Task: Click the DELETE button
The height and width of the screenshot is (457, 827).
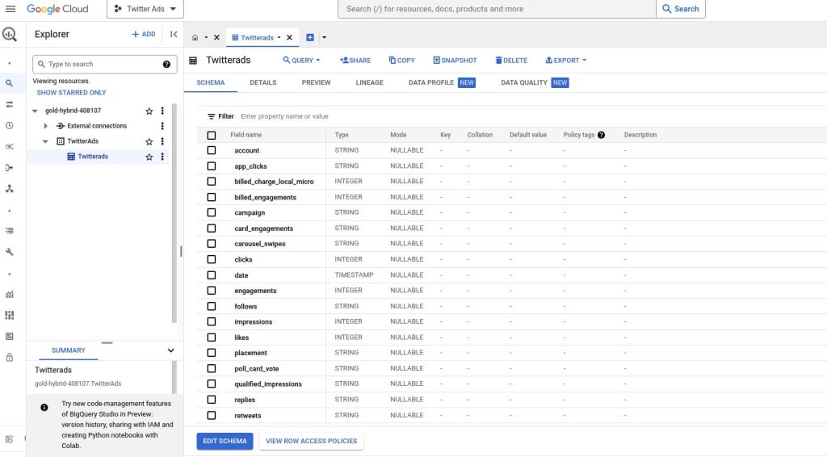Action: pyautogui.click(x=511, y=60)
